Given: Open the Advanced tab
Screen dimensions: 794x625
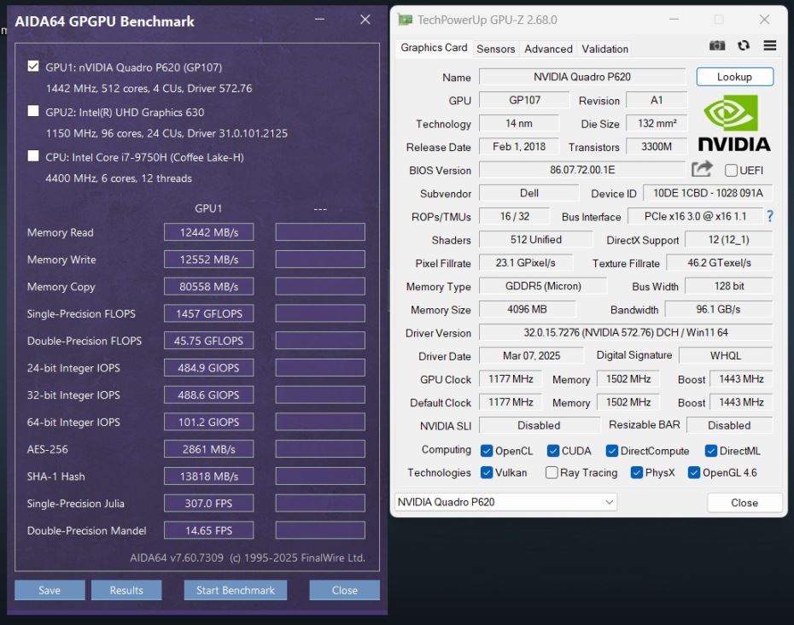Looking at the screenshot, I should (x=548, y=49).
